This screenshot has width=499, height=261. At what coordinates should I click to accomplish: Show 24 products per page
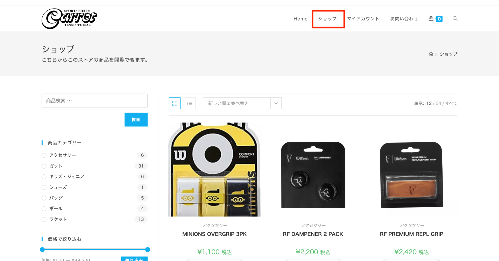tap(438, 103)
